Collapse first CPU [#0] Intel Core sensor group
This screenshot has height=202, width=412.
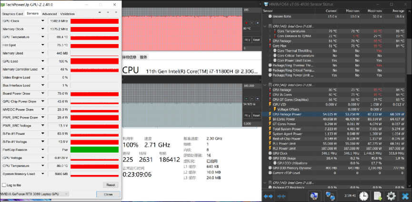click(x=265, y=26)
